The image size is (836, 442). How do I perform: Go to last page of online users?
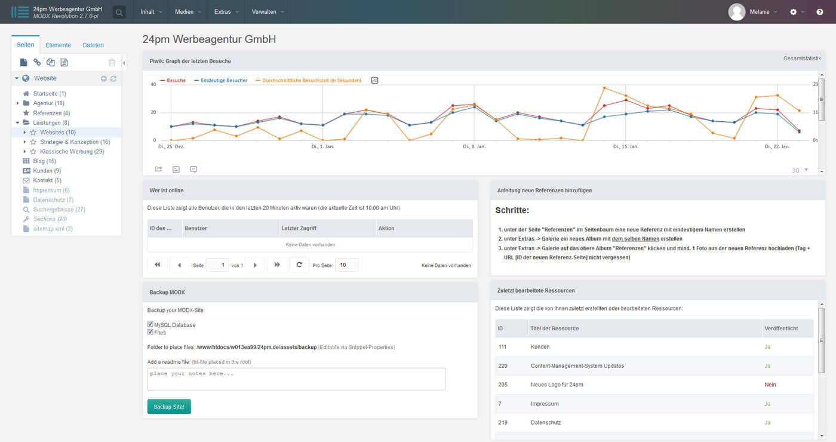(x=277, y=265)
